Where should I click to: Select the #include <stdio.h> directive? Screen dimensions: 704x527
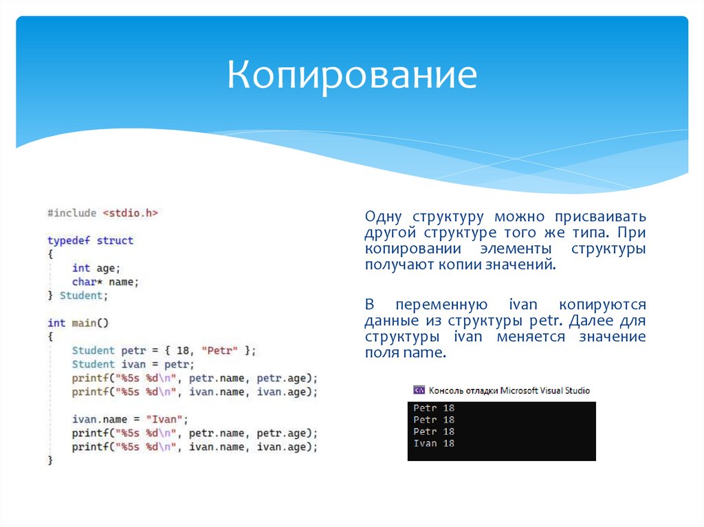(102, 212)
